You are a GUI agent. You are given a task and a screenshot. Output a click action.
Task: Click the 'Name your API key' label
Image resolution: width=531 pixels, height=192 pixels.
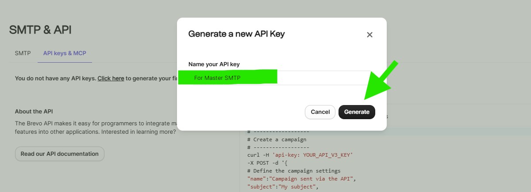(x=214, y=64)
